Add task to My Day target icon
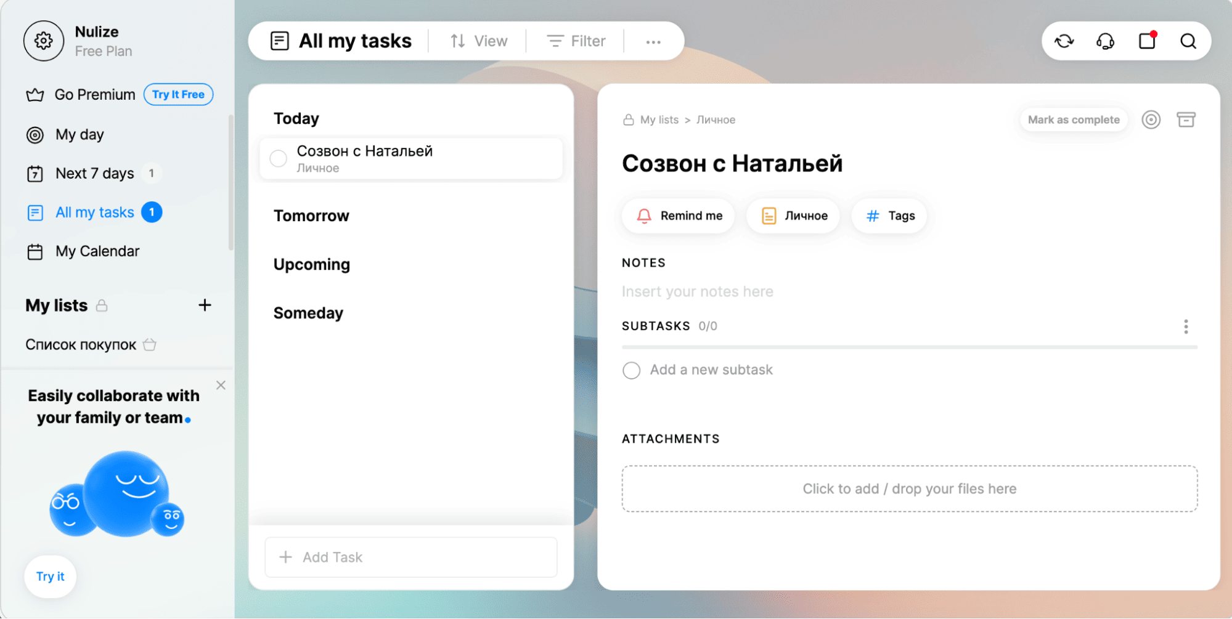1232x619 pixels. tap(1151, 119)
